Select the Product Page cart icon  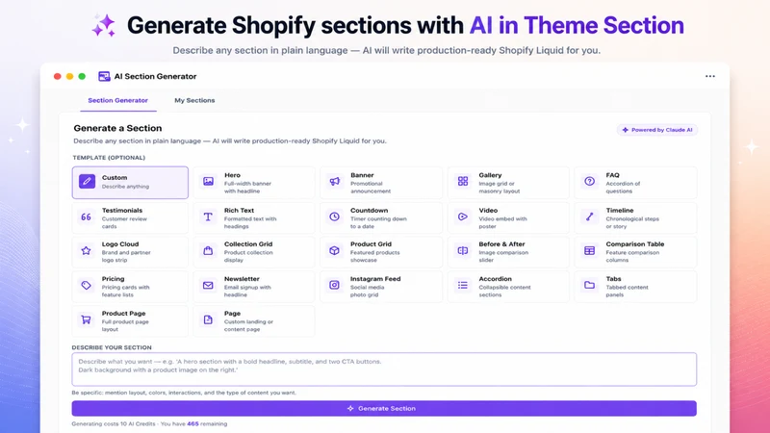[x=86, y=319]
